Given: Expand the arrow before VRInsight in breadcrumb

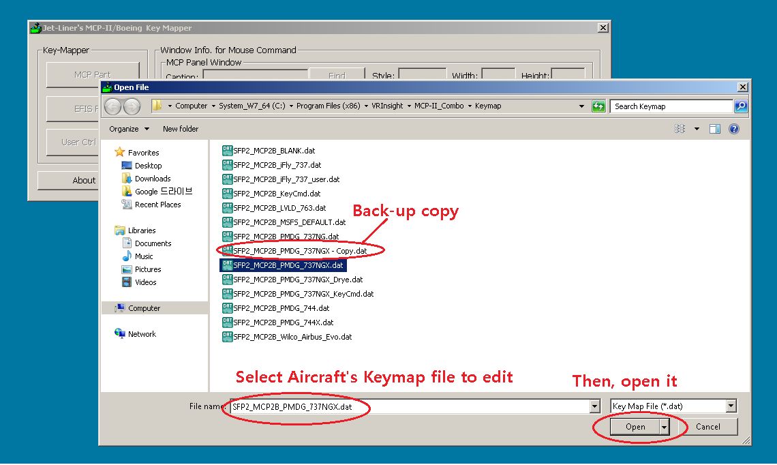Looking at the screenshot, I should [x=366, y=106].
